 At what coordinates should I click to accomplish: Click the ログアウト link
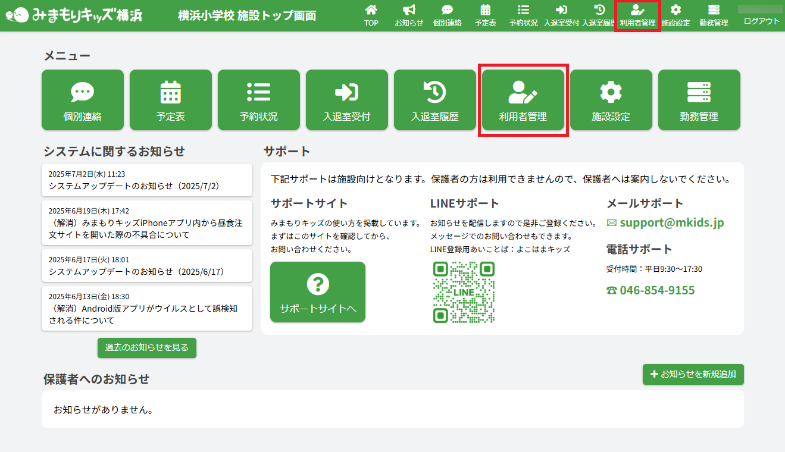(761, 21)
